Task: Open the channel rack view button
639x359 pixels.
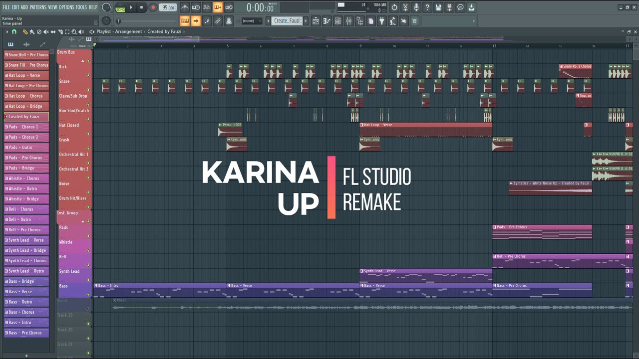Action: [x=337, y=21]
